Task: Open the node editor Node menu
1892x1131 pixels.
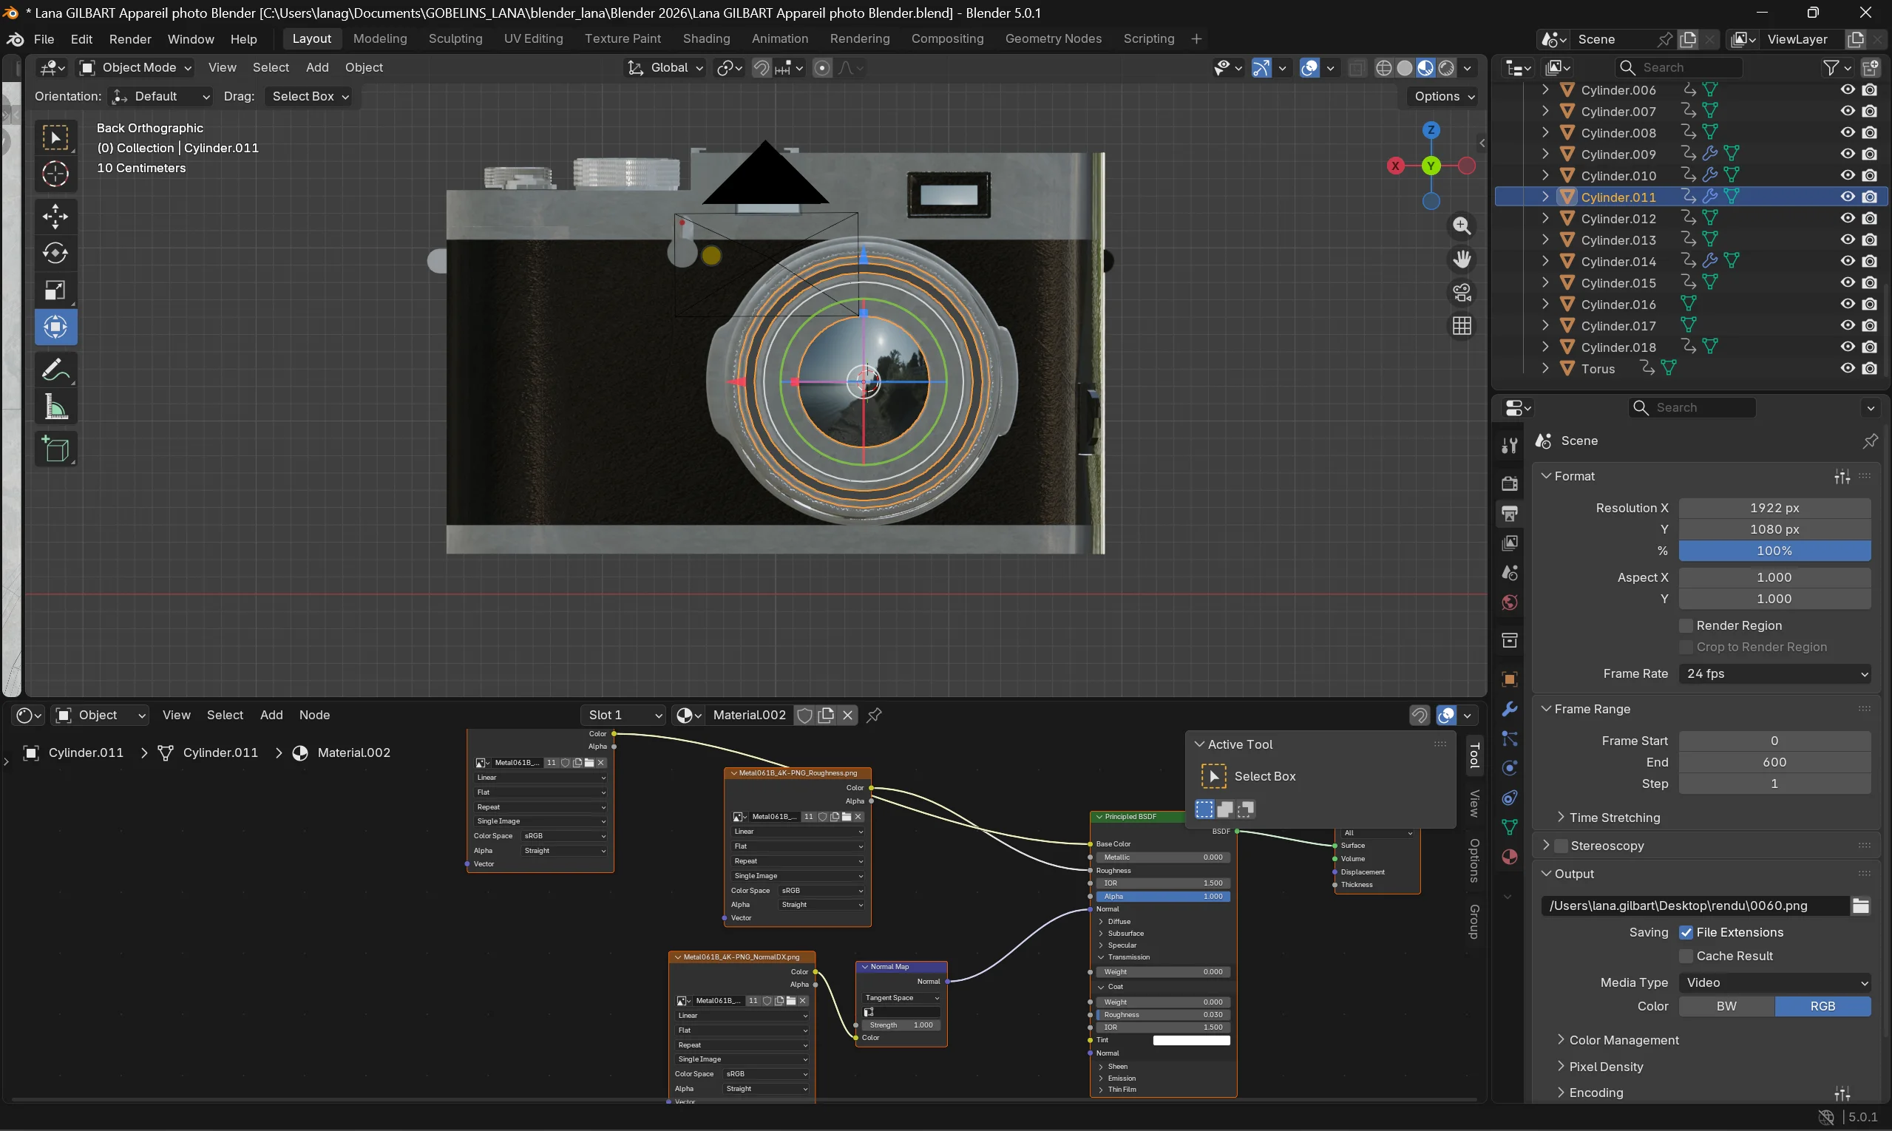Action: 314,715
